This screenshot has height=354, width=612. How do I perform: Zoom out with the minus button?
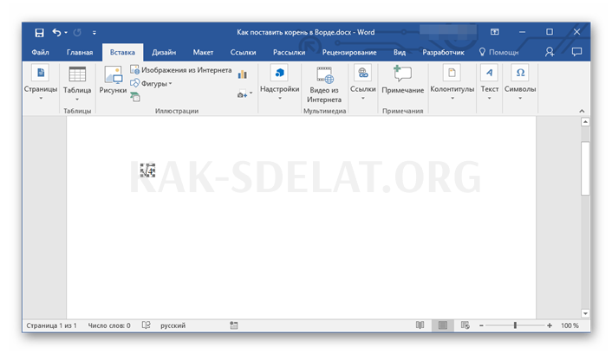482,325
